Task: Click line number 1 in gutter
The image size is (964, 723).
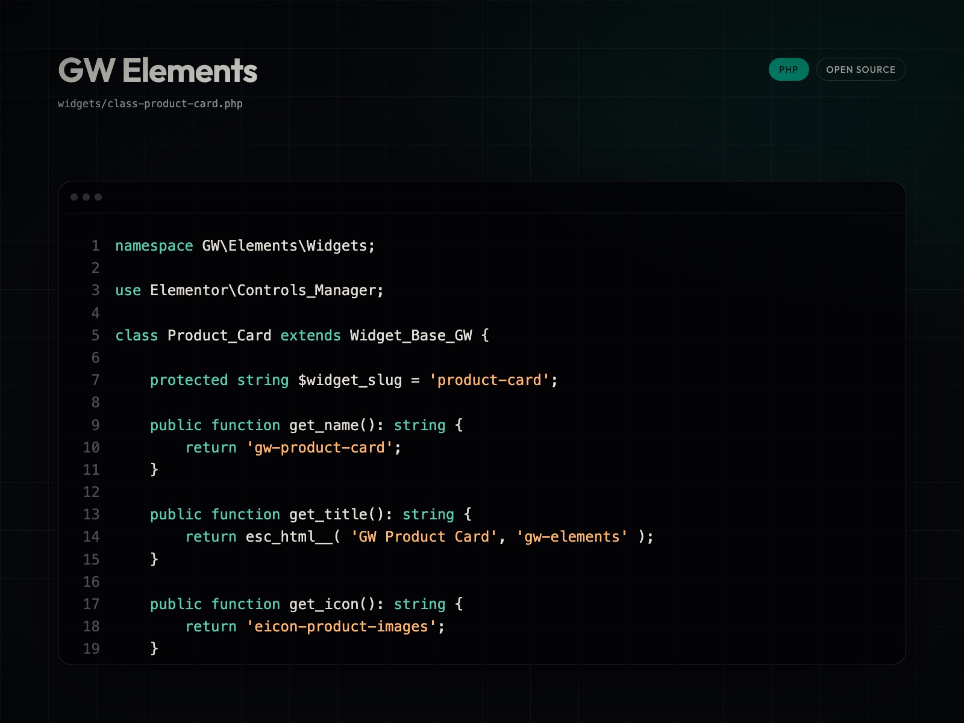Action: point(95,246)
